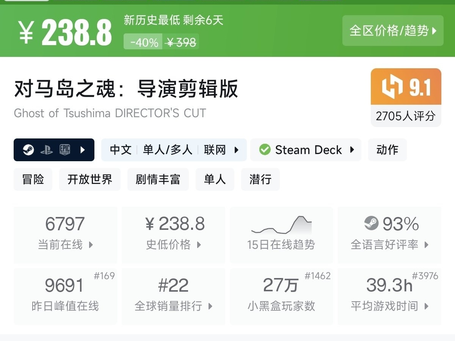Image resolution: width=455 pixels, height=341 pixels.
Task: Select the 动作 genre tag
Action: point(387,150)
